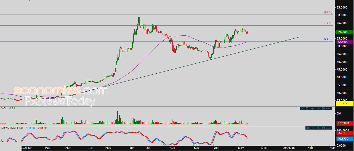The width and height of the screenshot is (354, 151).
Task: Click the SlowSTO(3,14,3) indicator title
Action: (x=12, y=128)
